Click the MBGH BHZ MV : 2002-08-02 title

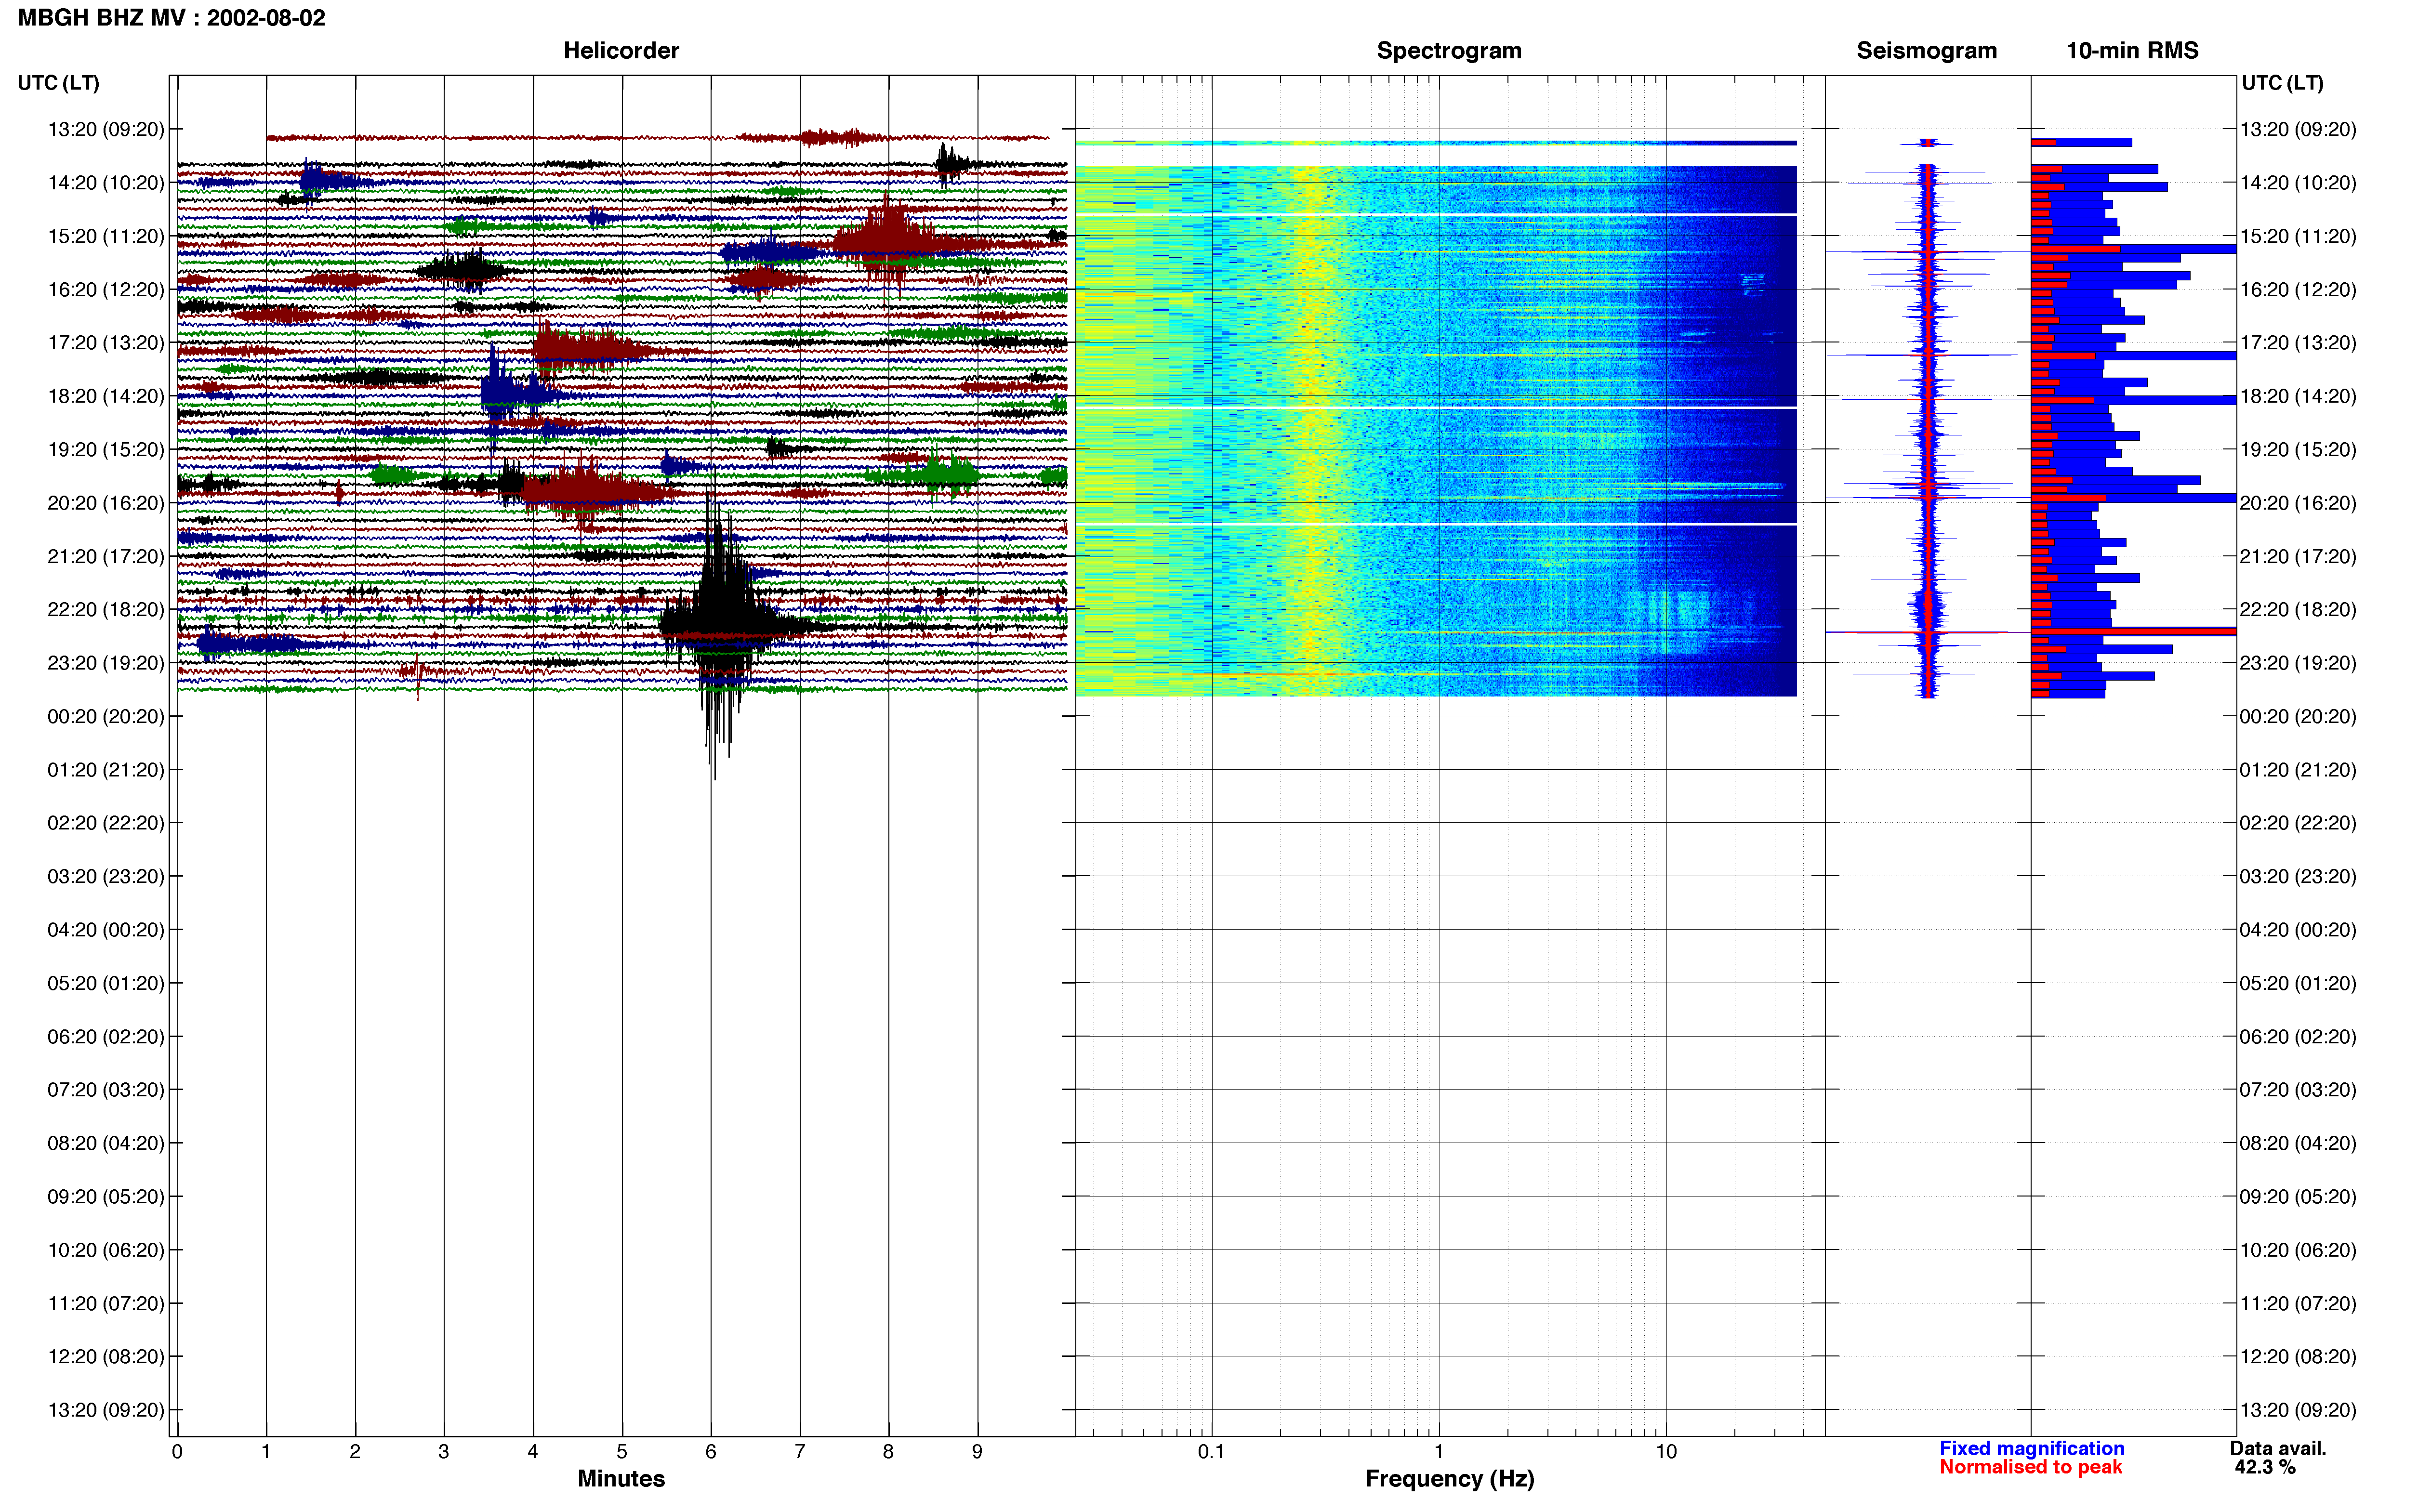[x=171, y=18]
